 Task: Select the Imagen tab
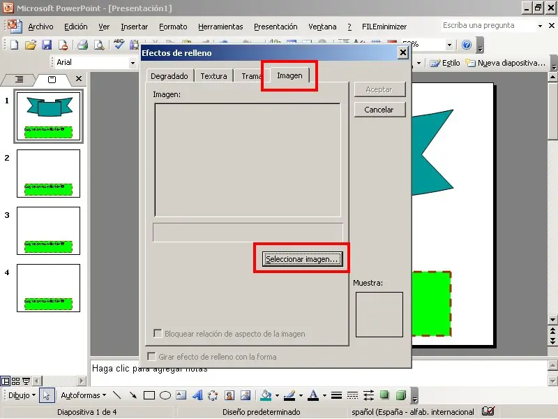pos(289,75)
